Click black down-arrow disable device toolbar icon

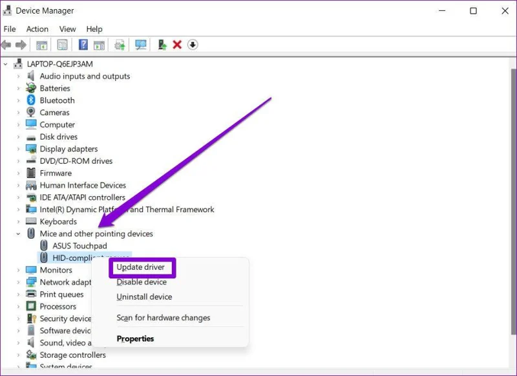(x=193, y=44)
